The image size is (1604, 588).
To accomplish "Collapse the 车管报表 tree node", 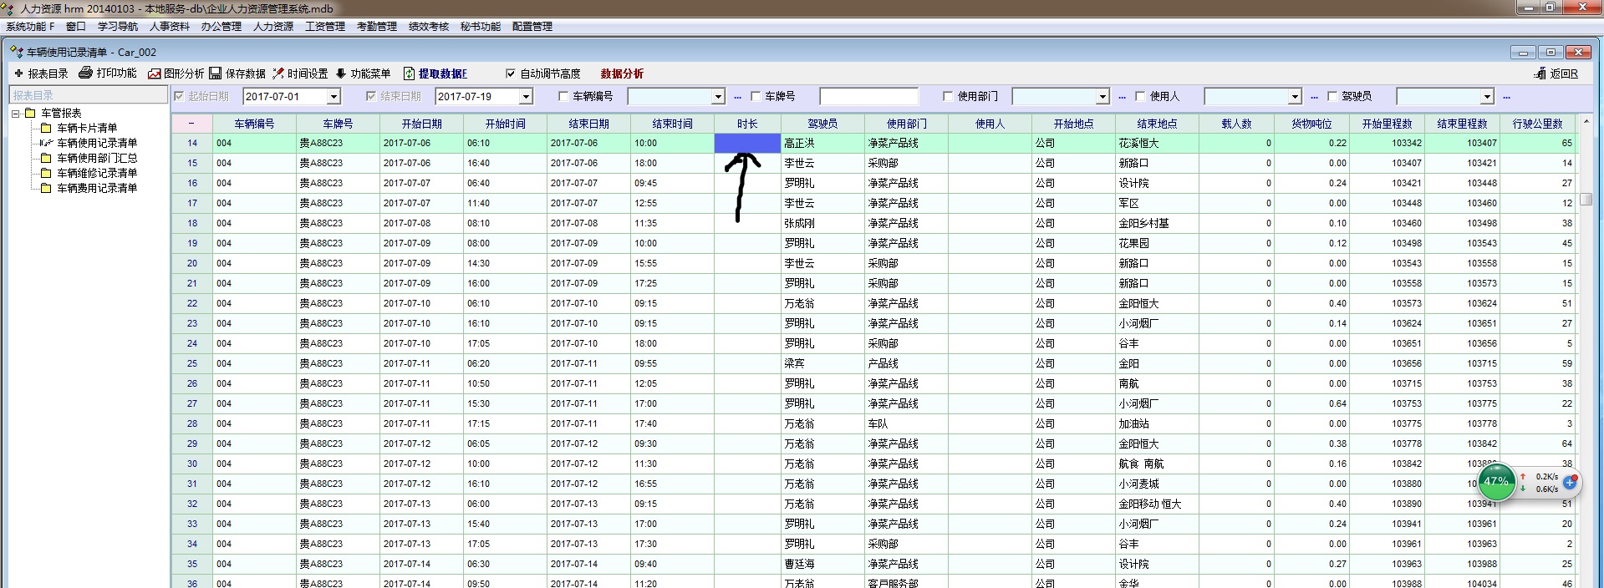I will tap(15, 113).
